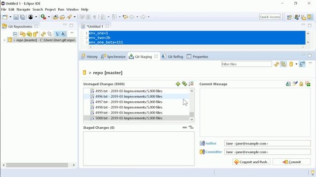The height and width of the screenshot is (177, 316).
Task: Toggle Add Signed-off-by icon
Action: point(295,84)
